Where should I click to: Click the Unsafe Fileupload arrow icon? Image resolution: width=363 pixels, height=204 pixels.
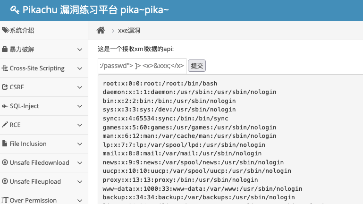click(x=5, y=181)
